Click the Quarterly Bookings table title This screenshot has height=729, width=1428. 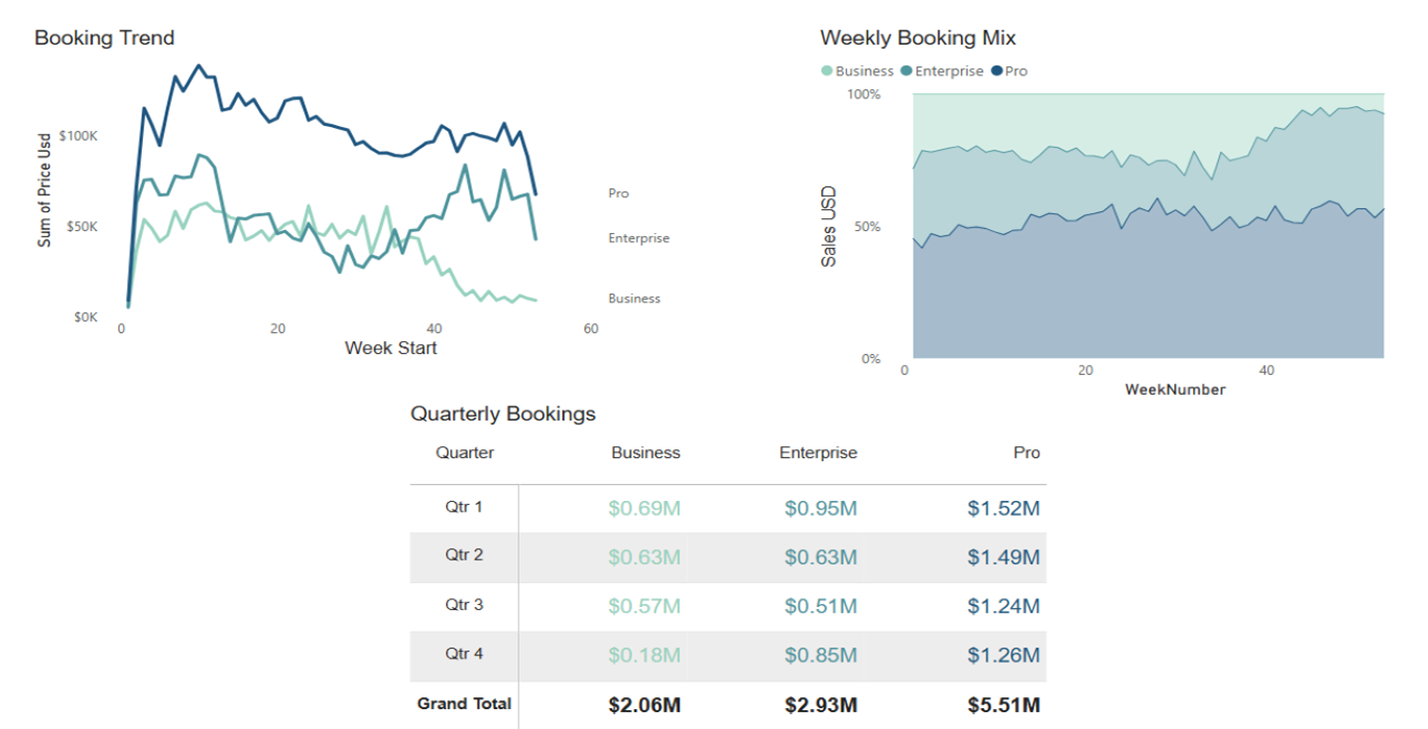[503, 414]
